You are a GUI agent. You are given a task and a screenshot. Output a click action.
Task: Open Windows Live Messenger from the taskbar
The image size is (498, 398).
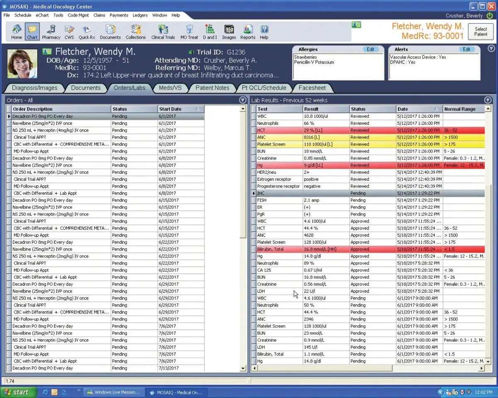(x=114, y=391)
